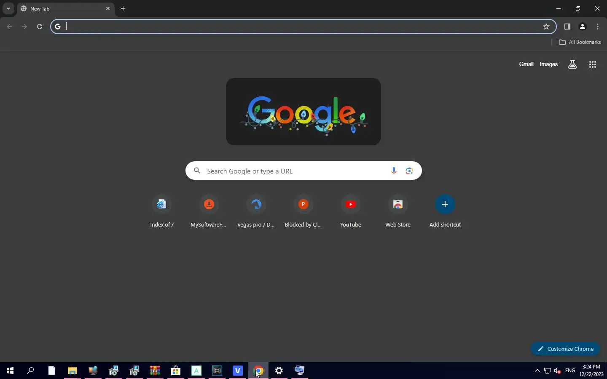Open Search Labs flask icon
Viewport: 607px width, 379px height.
point(572,64)
